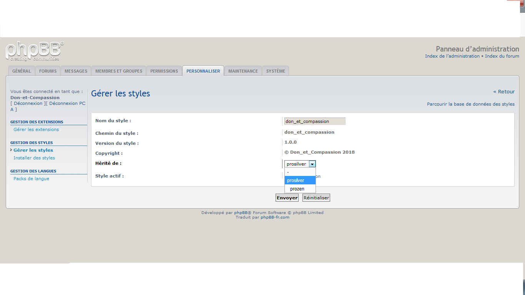Choose the dash option in dropdown

300,172
